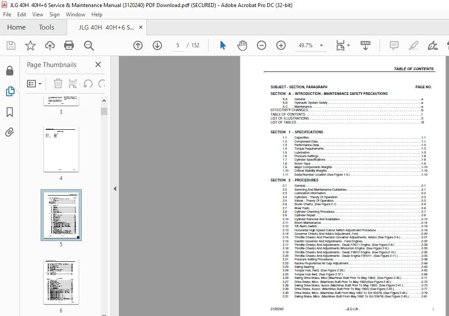Select the page 4 thumbnail
449x316 pixels.
[61, 149]
